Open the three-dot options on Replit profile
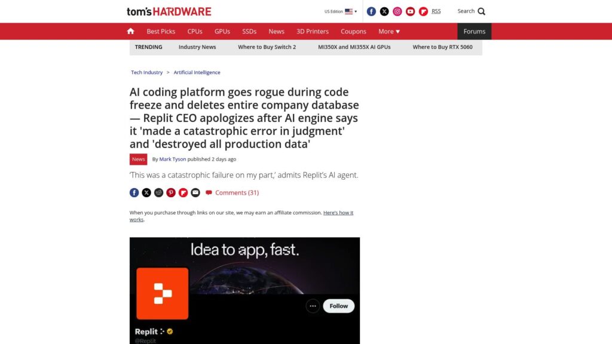 313,306
